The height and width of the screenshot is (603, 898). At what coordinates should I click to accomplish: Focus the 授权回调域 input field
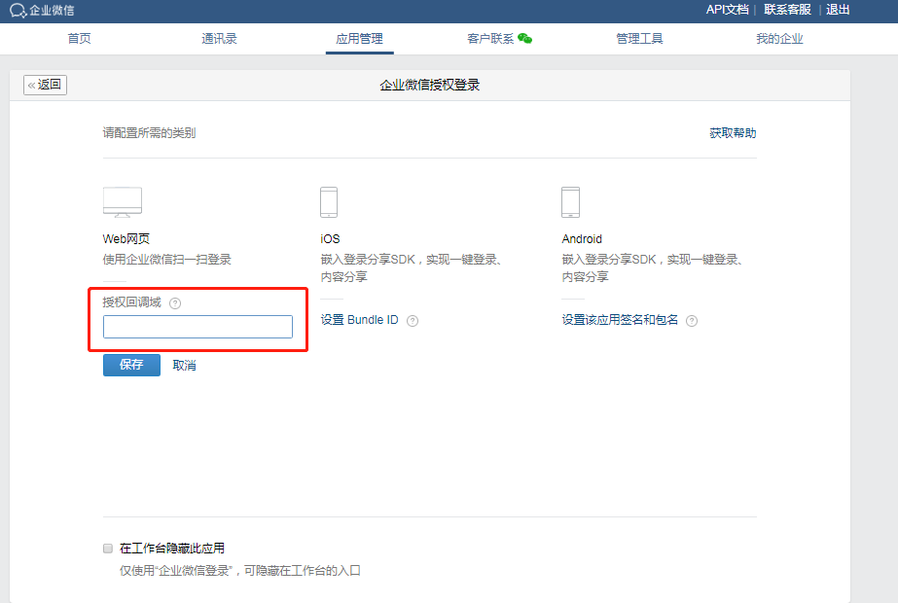[x=198, y=327]
